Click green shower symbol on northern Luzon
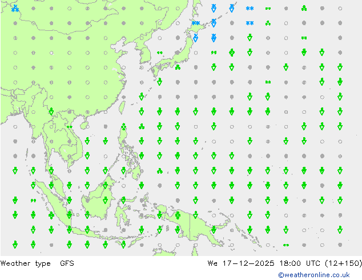The height and width of the screenshot is (280, 362). tap(124, 126)
